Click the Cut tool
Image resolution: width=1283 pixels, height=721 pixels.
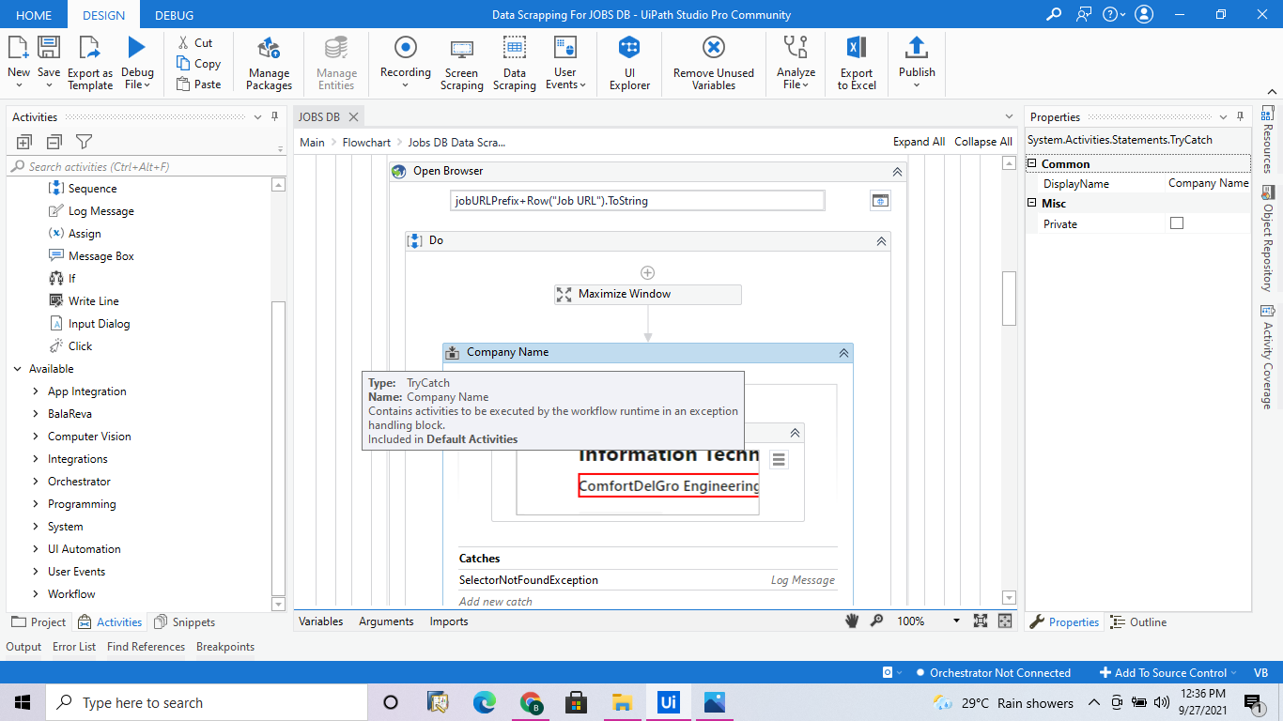(195, 43)
